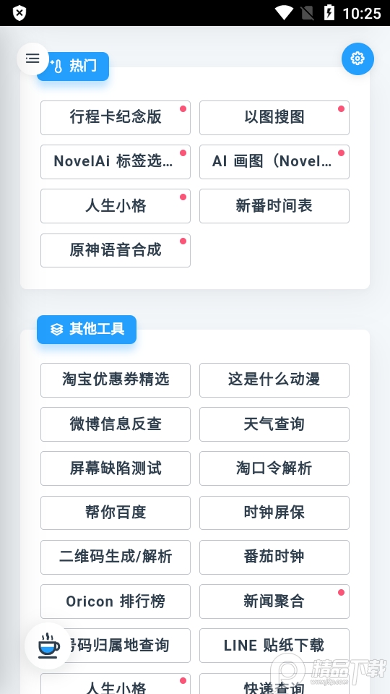Tap the shield icon in status bar
The height and width of the screenshot is (694, 390).
(x=19, y=13)
